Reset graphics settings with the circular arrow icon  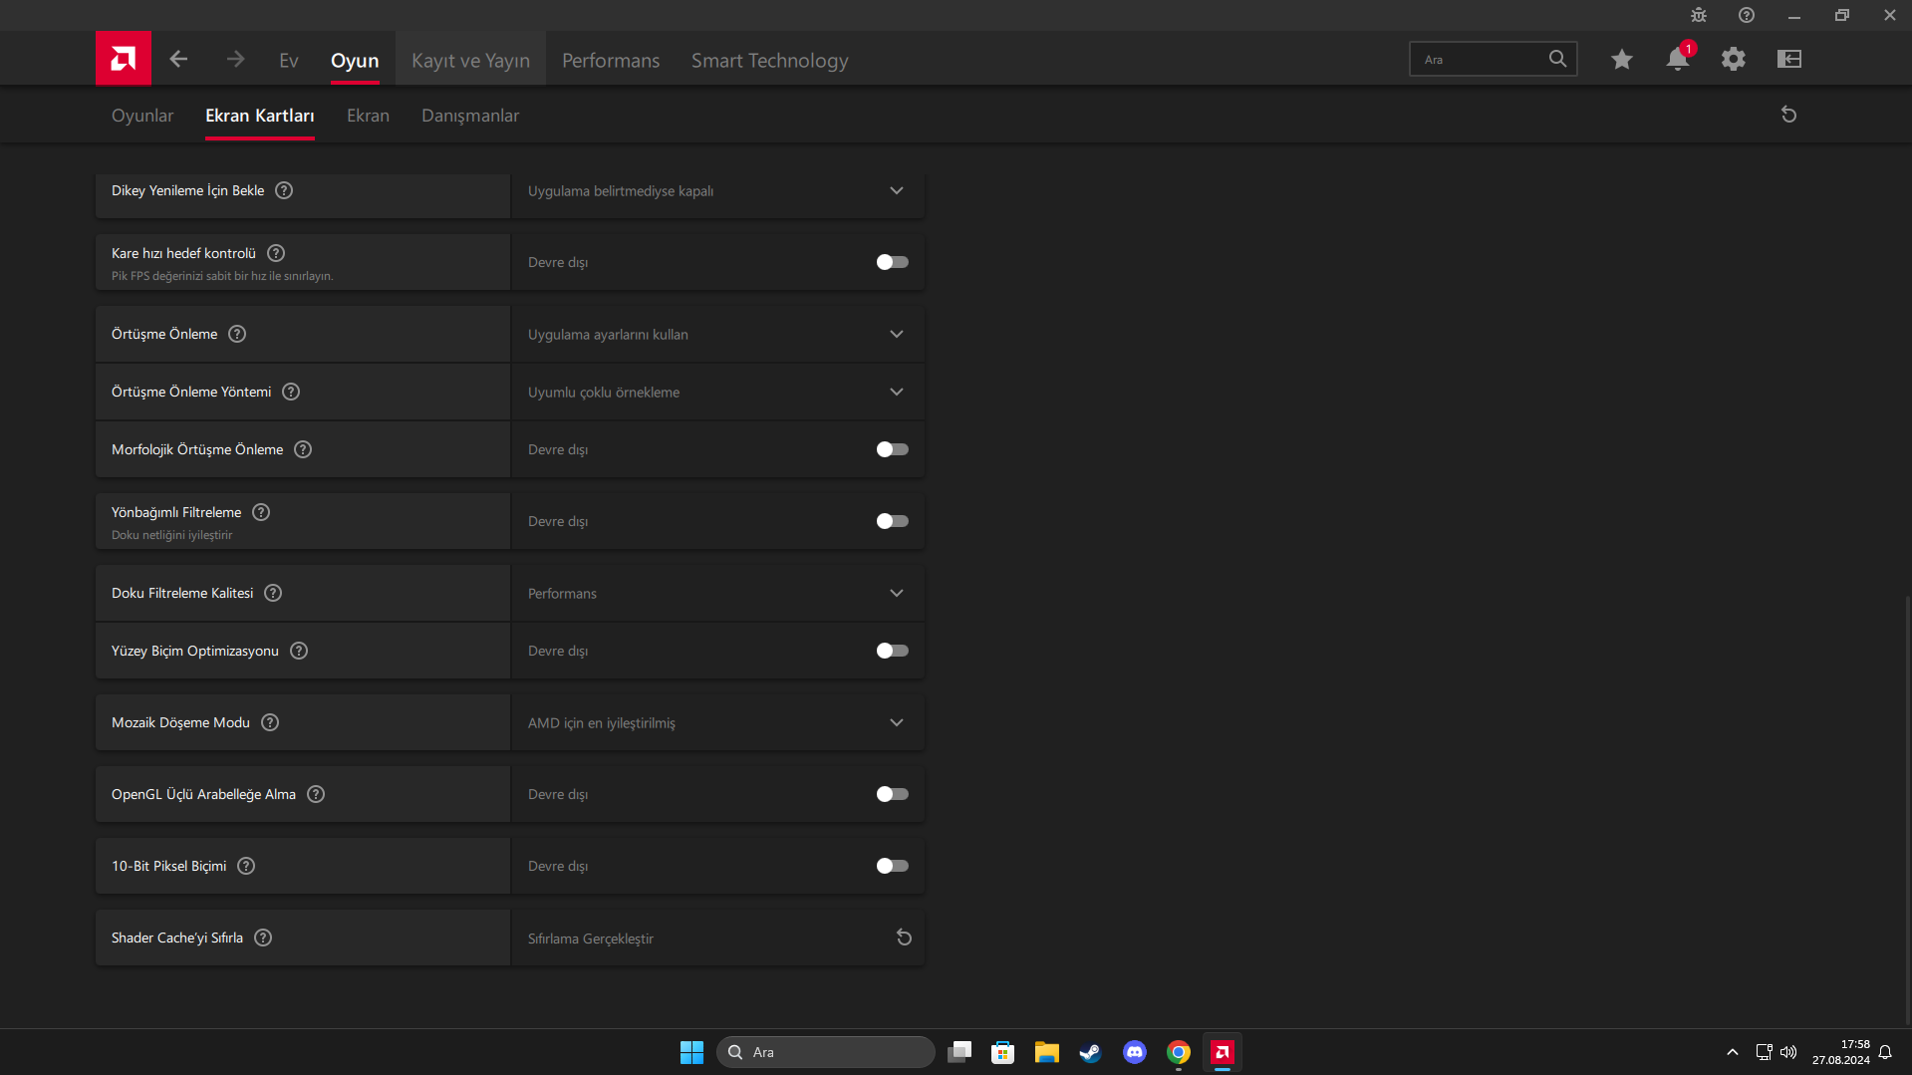(x=1788, y=115)
